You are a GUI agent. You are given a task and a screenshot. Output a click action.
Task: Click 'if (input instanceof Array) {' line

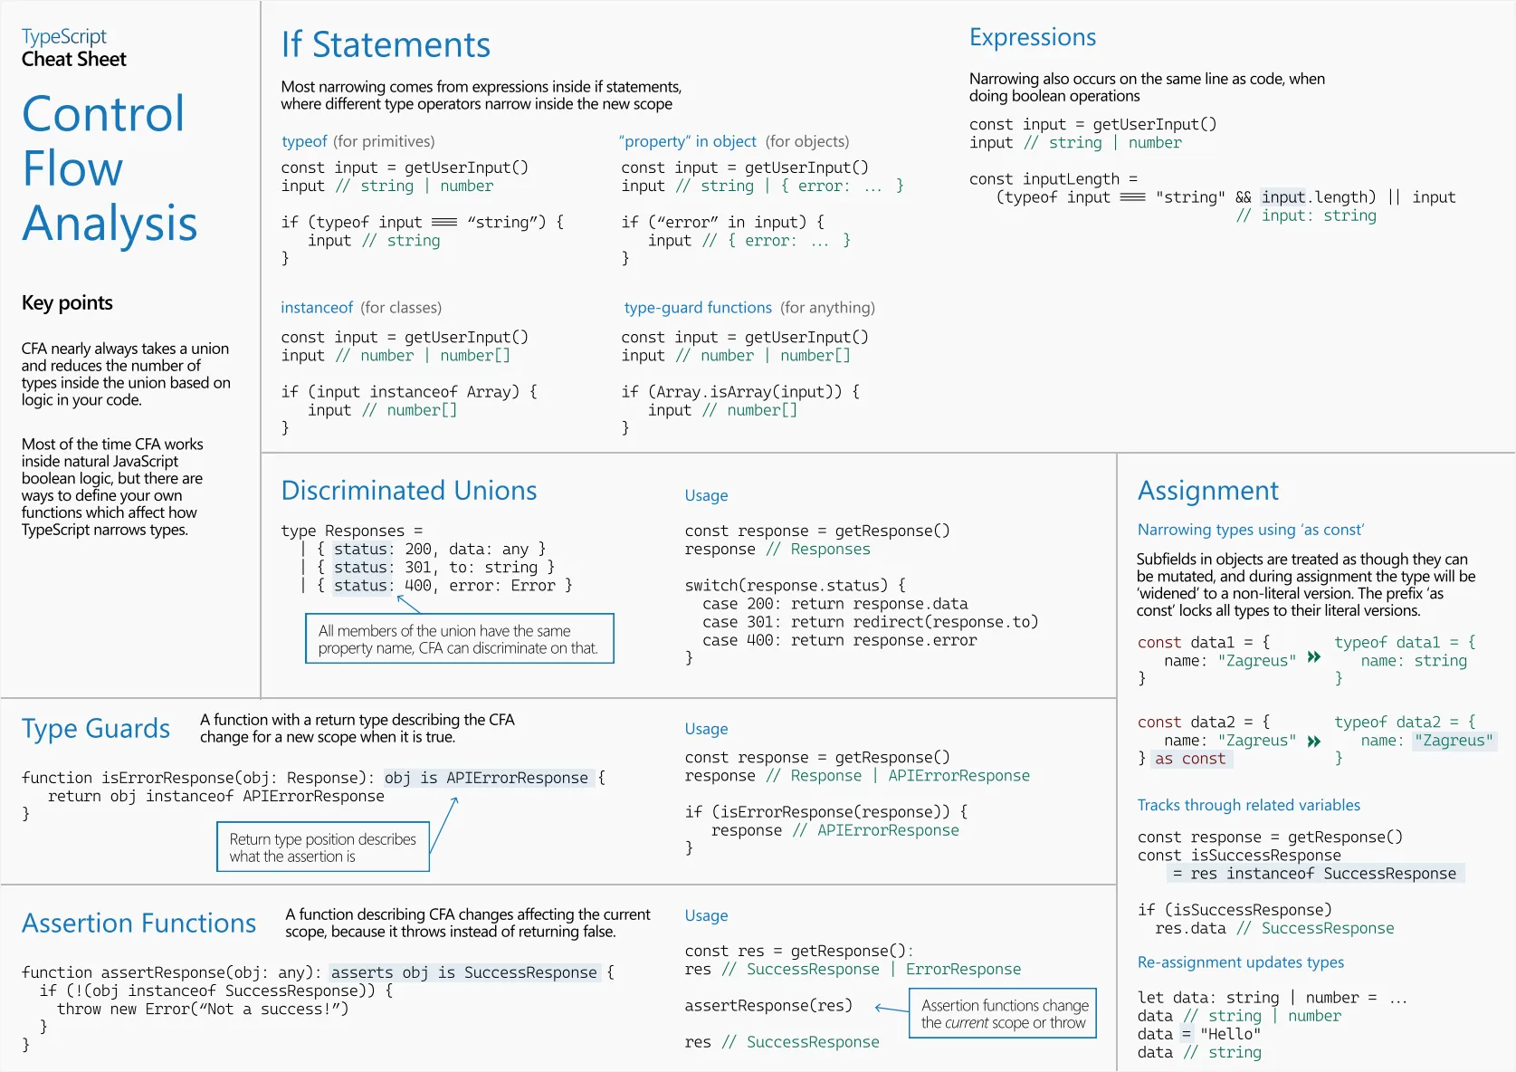pyautogui.click(x=409, y=391)
